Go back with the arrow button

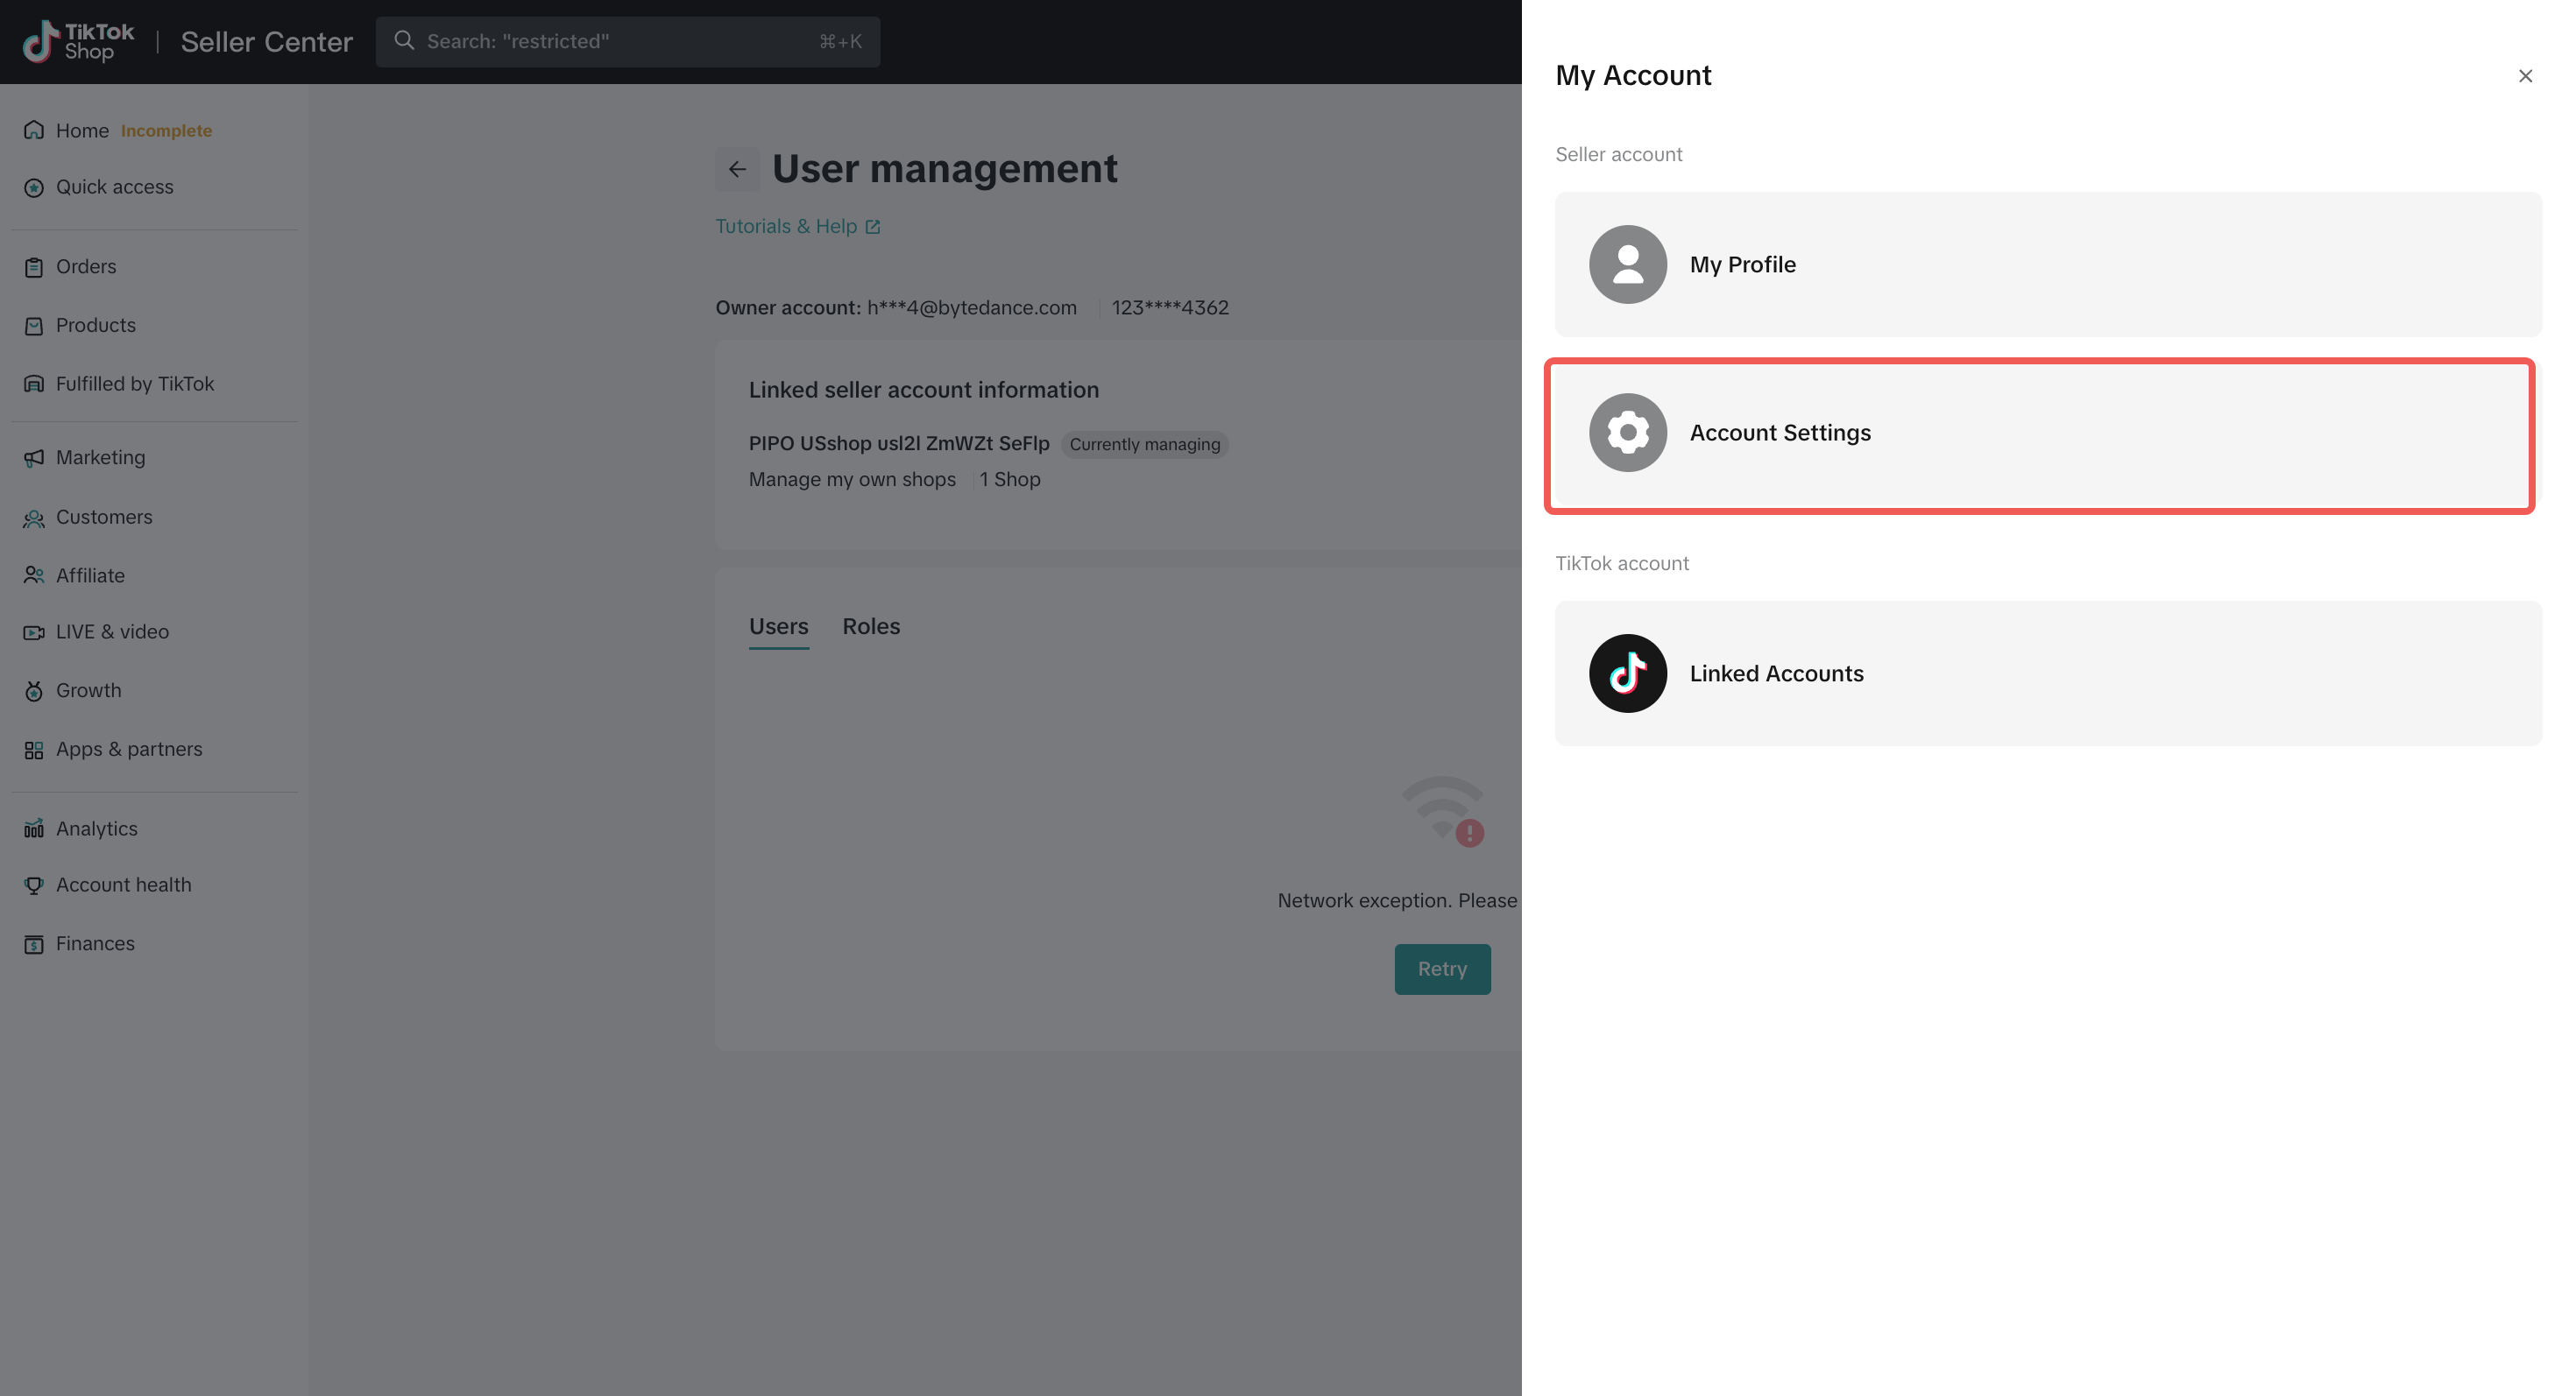pos(737,169)
